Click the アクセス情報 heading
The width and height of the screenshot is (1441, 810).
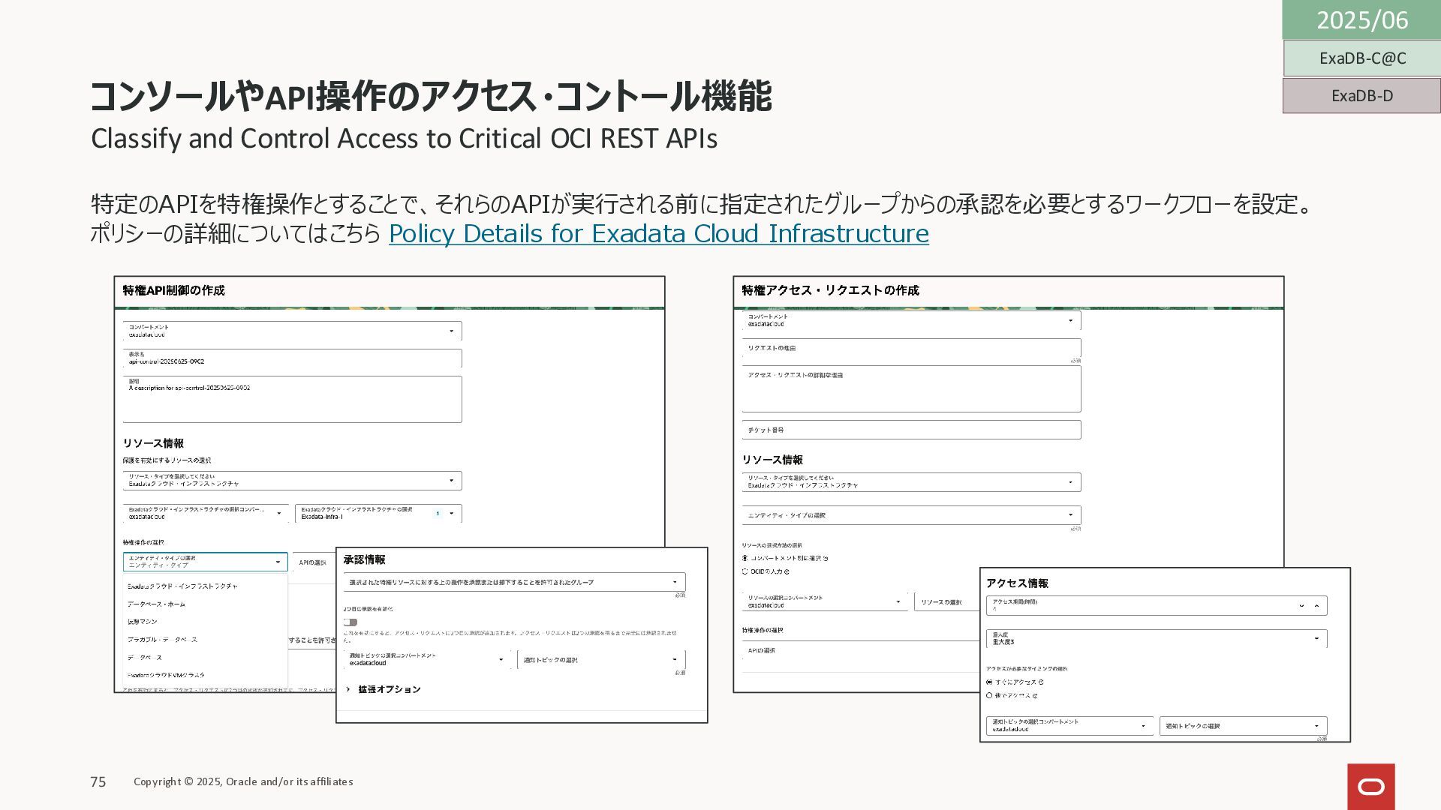[x=1017, y=583]
